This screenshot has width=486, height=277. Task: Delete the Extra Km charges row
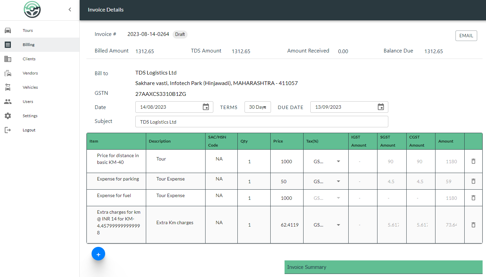pyautogui.click(x=473, y=225)
